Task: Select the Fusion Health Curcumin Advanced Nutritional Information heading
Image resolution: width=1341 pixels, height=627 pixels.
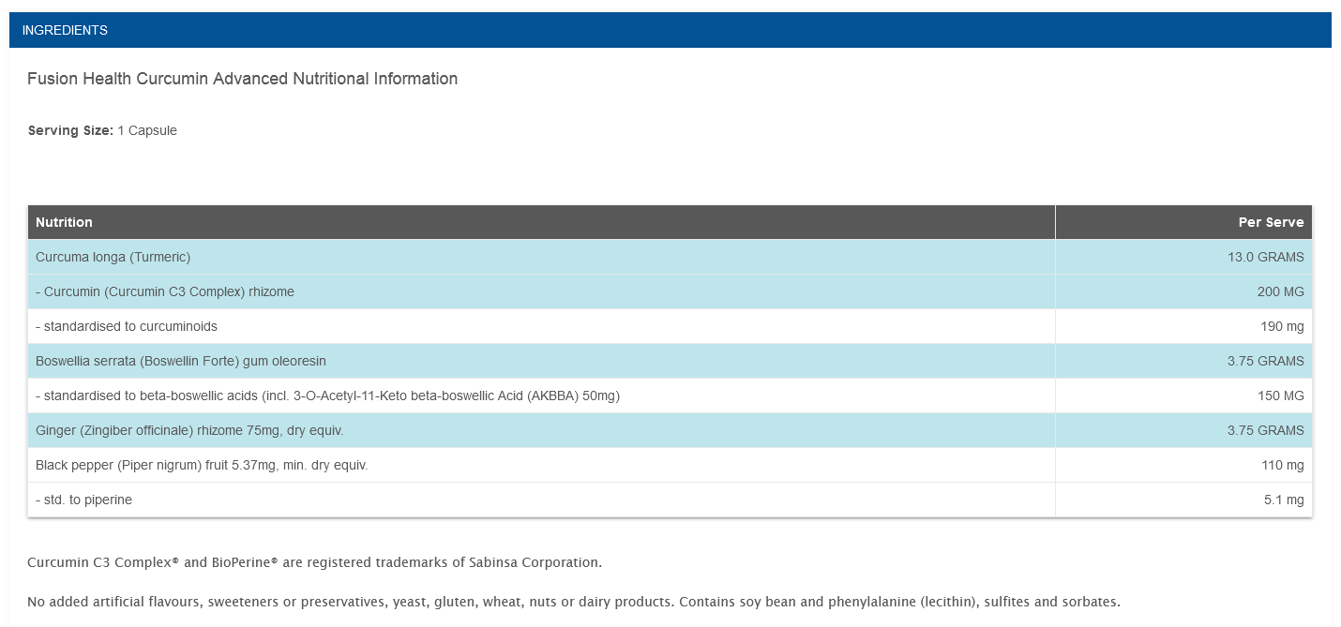Action: (242, 79)
